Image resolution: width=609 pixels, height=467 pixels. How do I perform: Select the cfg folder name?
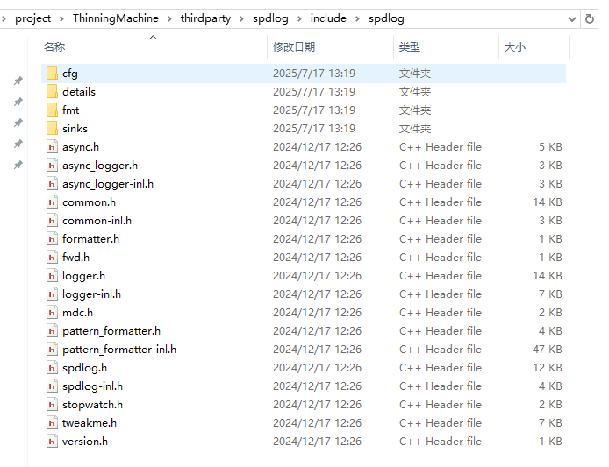pos(70,74)
